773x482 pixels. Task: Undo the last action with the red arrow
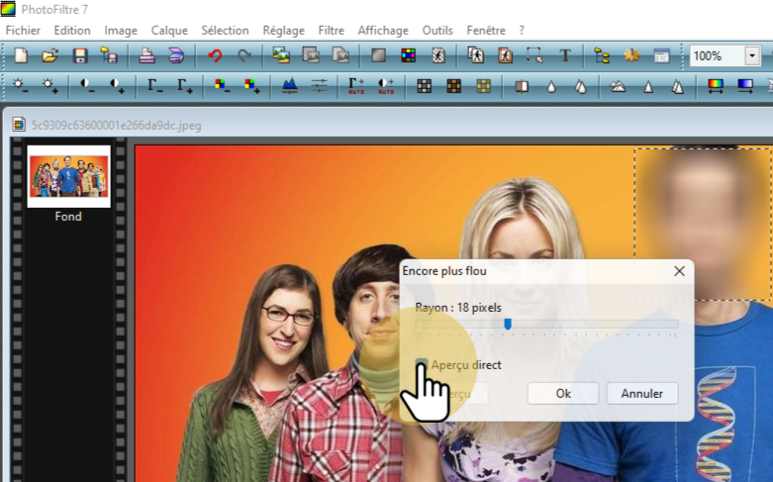(215, 55)
